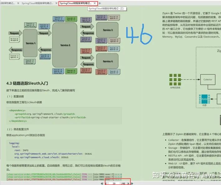This screenshot has width=221, height=185.
Task: Jump to the last page
Action: click(132, 183)
